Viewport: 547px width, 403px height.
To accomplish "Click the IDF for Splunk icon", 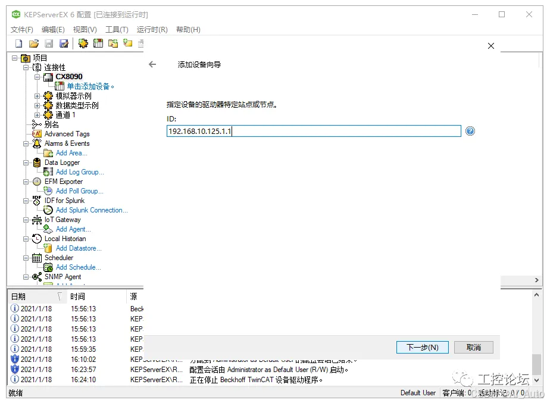I will coord(37,200).
